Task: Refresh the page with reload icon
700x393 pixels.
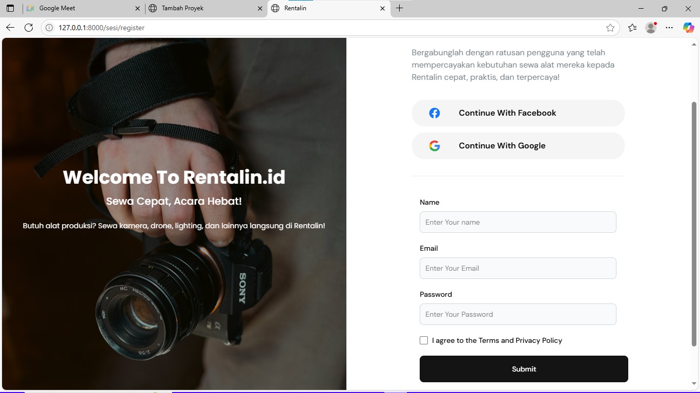Action: point(29,28)
